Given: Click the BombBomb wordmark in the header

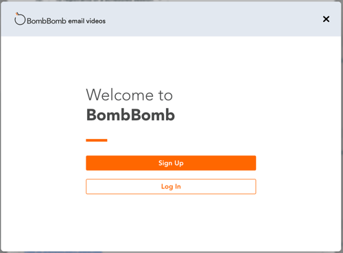Looking at the screenshot, I should click(x=47, y=21).
